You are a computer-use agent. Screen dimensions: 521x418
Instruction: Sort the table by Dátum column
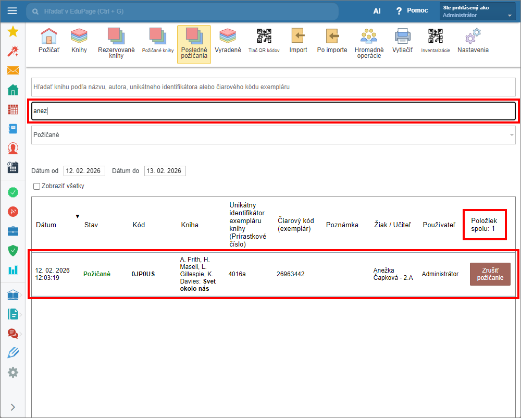click(x=46, y=225)
